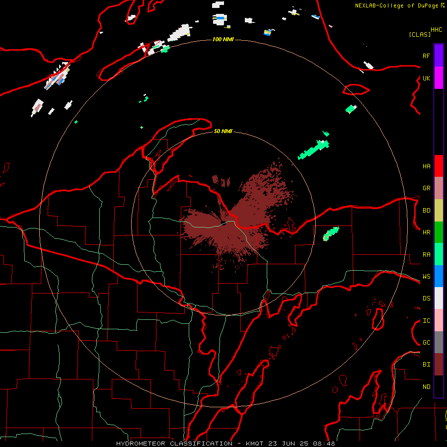Click the UK legend label
Screen dimensions: 447x447
(x=426, y=78)
